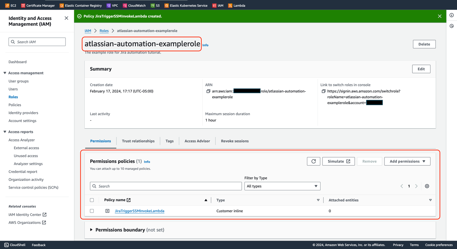Switch to Trust relationships tab
The width and height of the screenshot is (457, 249).
pyautogui.click(x=138, y=141)
